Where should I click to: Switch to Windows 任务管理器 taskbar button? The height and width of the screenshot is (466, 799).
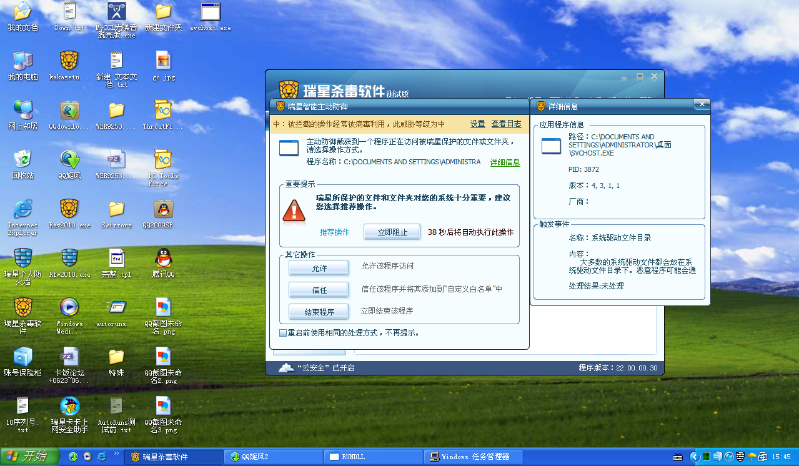coord(474,457)
